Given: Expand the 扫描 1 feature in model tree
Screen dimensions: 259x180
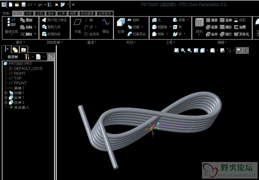Looking at the screenshot, I should [6, 93].
